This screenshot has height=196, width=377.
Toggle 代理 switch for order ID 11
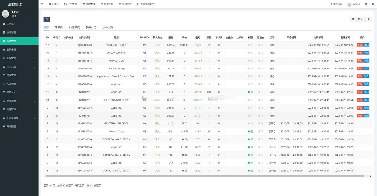[250, 92]
